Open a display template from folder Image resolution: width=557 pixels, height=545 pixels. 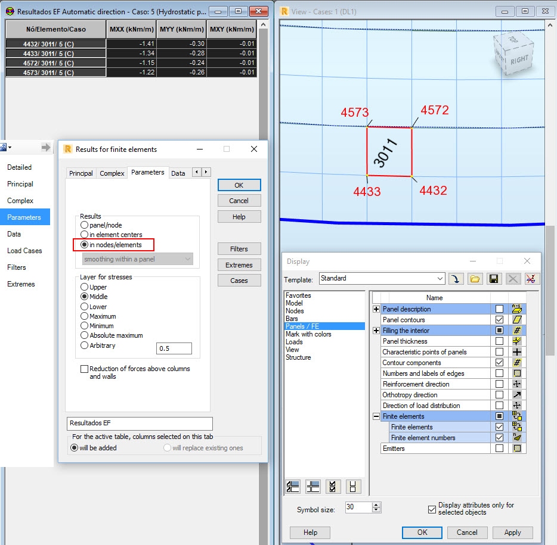[474, 278]
